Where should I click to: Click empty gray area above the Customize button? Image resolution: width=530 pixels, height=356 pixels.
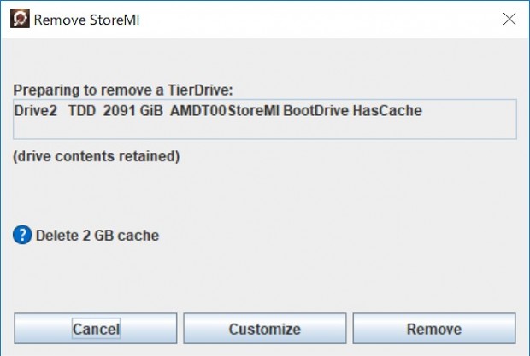click(x=265, y=280)
